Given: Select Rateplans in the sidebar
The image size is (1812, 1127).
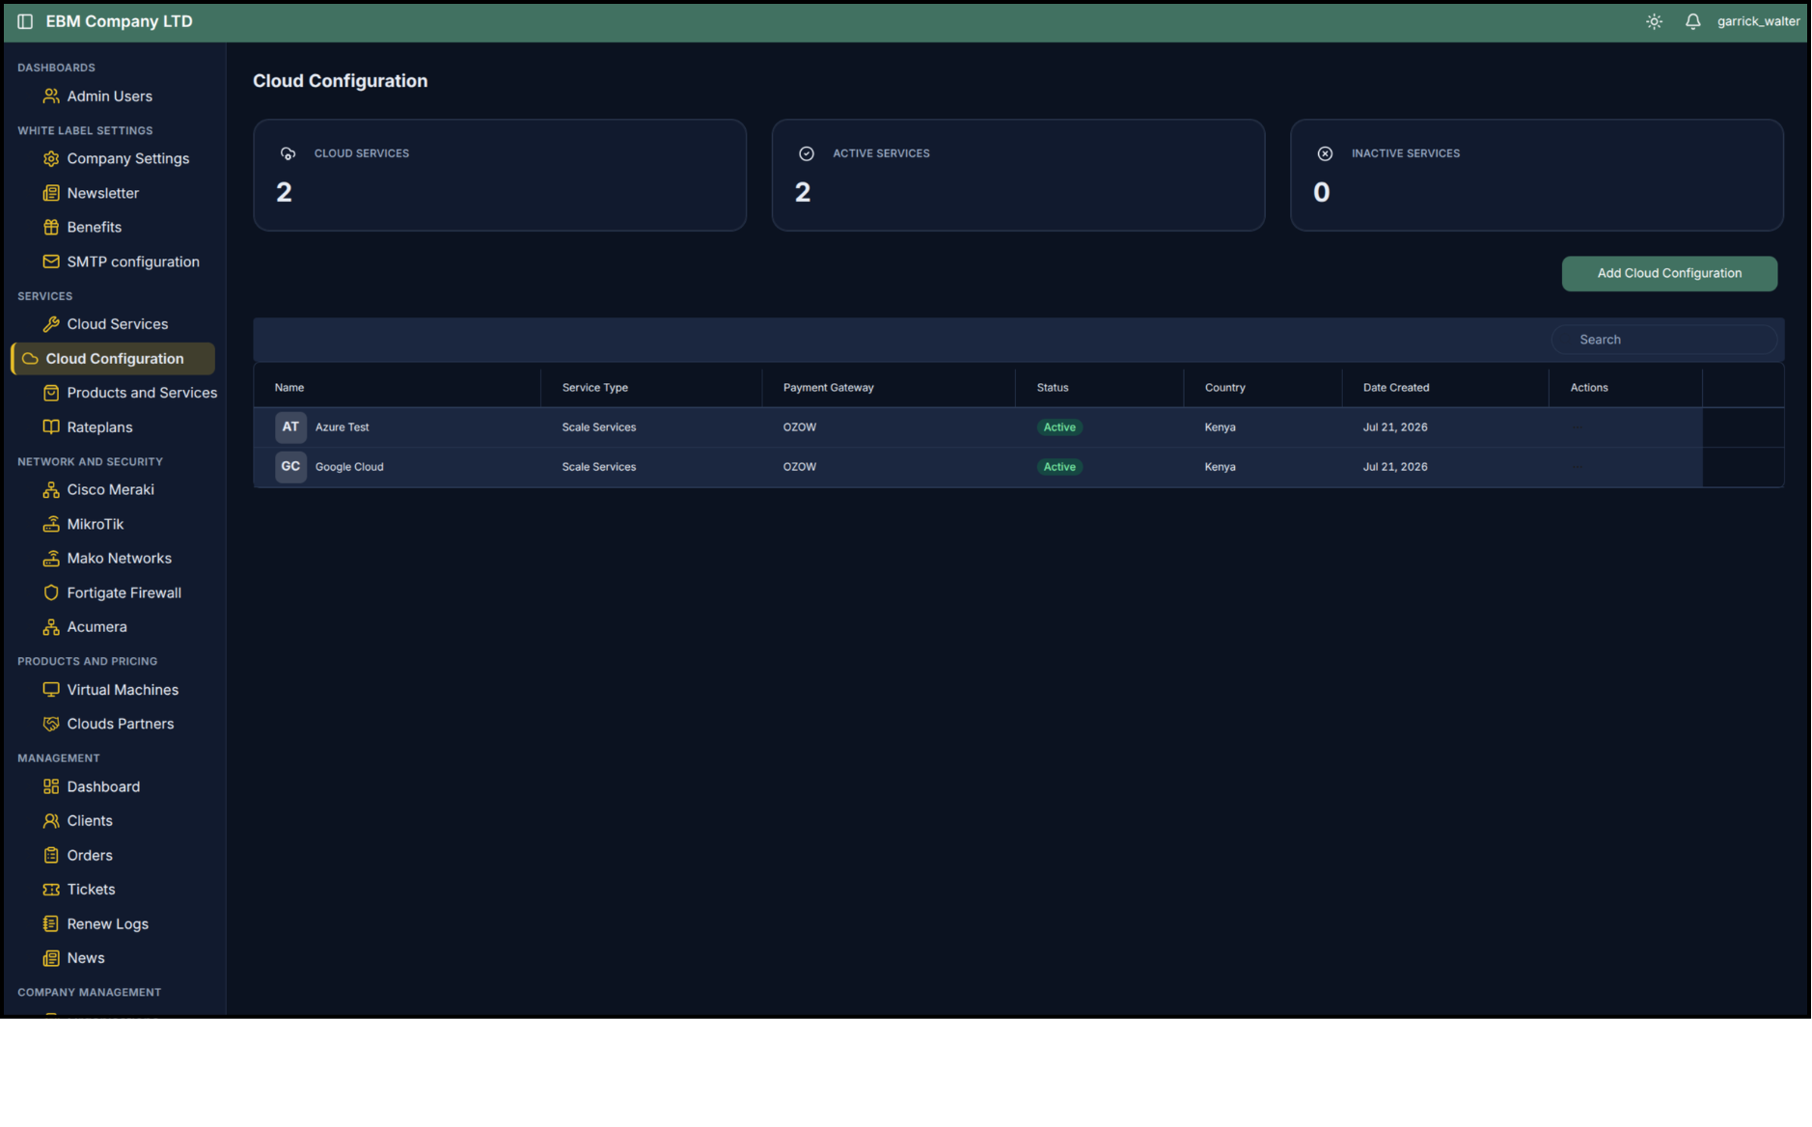Looking at the screenshot, I should 99,427.
